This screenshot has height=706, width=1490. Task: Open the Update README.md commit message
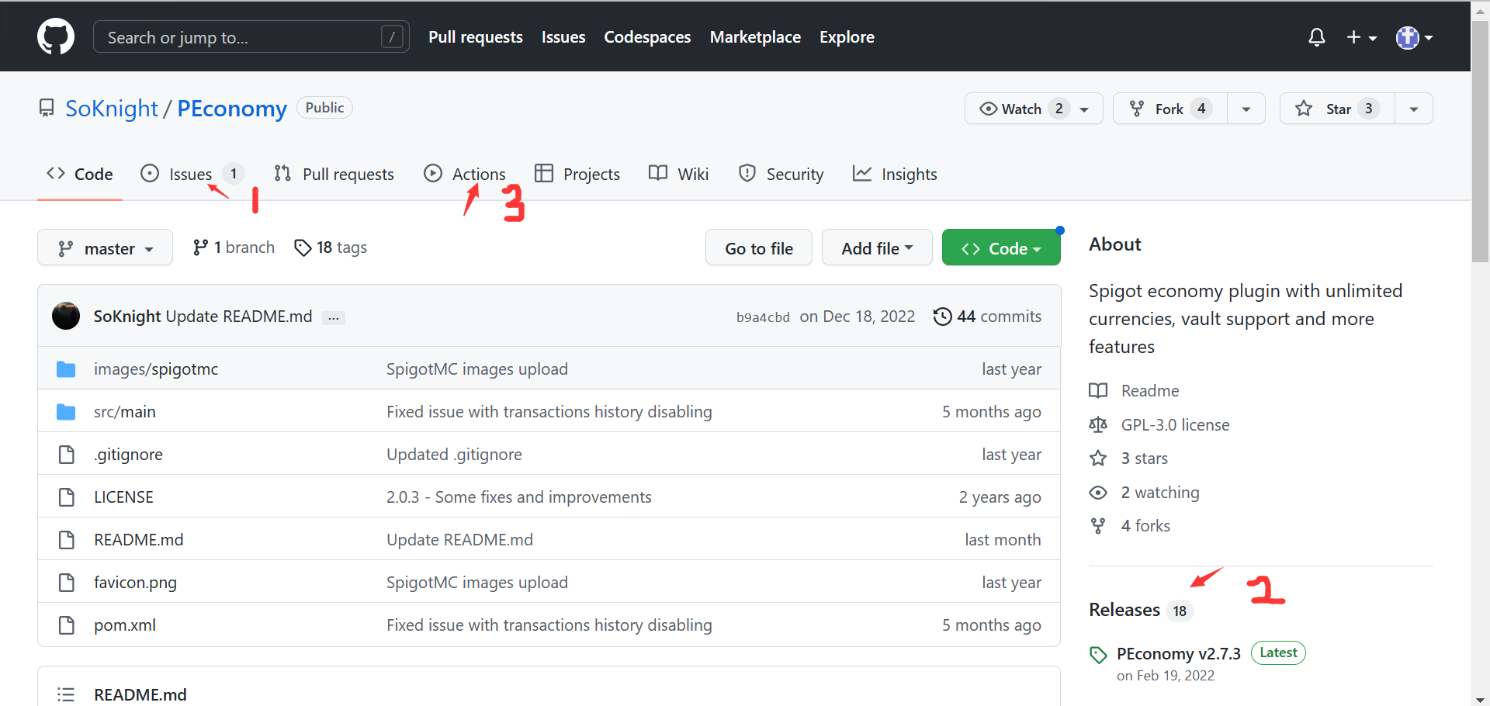tap(239, 317)
